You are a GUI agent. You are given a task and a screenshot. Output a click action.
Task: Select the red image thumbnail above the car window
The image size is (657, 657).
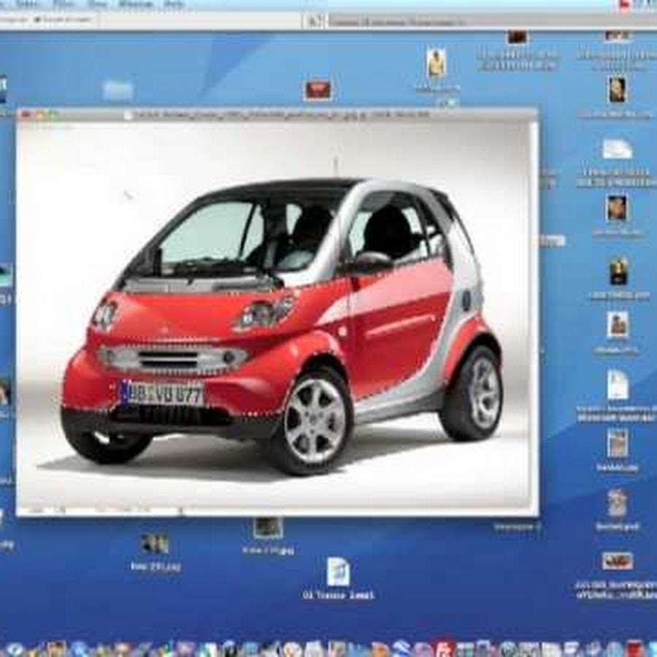click(318, 90)
